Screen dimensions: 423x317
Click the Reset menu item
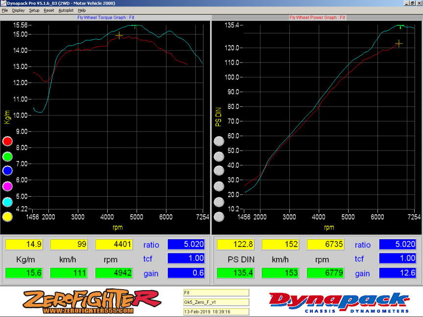click(x=49, y=10)
